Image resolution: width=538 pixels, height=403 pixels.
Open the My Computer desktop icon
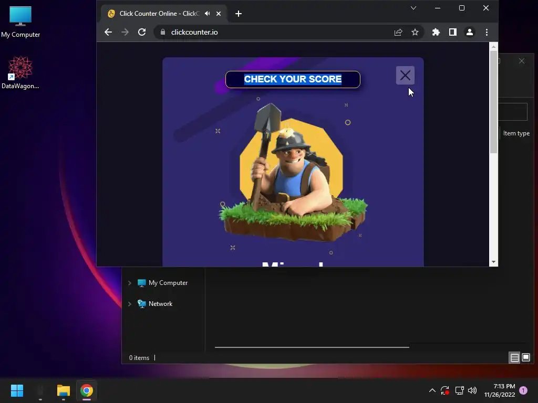point(20,22)
